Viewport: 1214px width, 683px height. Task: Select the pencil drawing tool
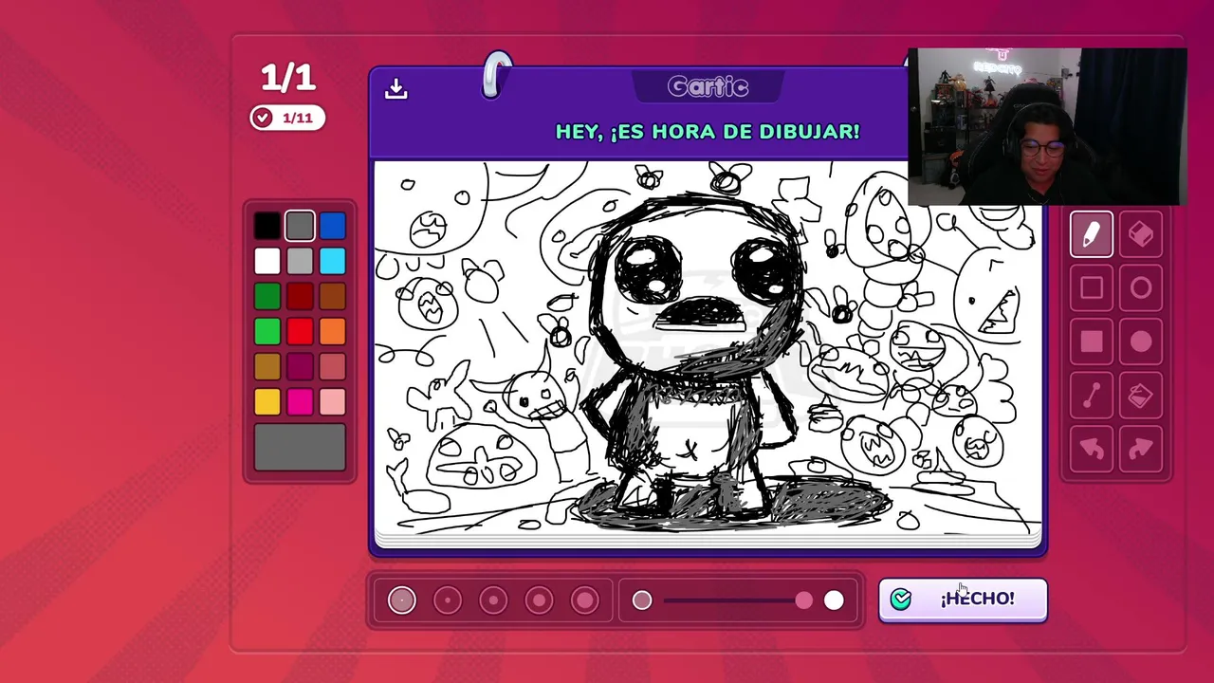(x=1091, y=234)
